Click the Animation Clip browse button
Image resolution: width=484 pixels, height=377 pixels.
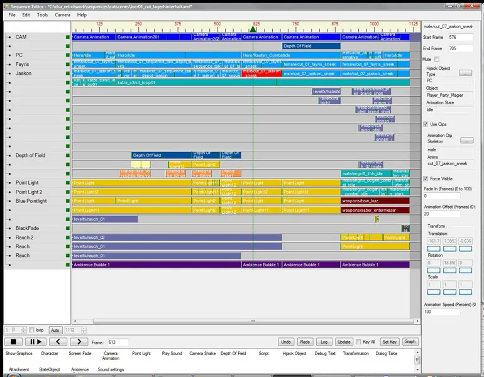(x=465, y=141)
